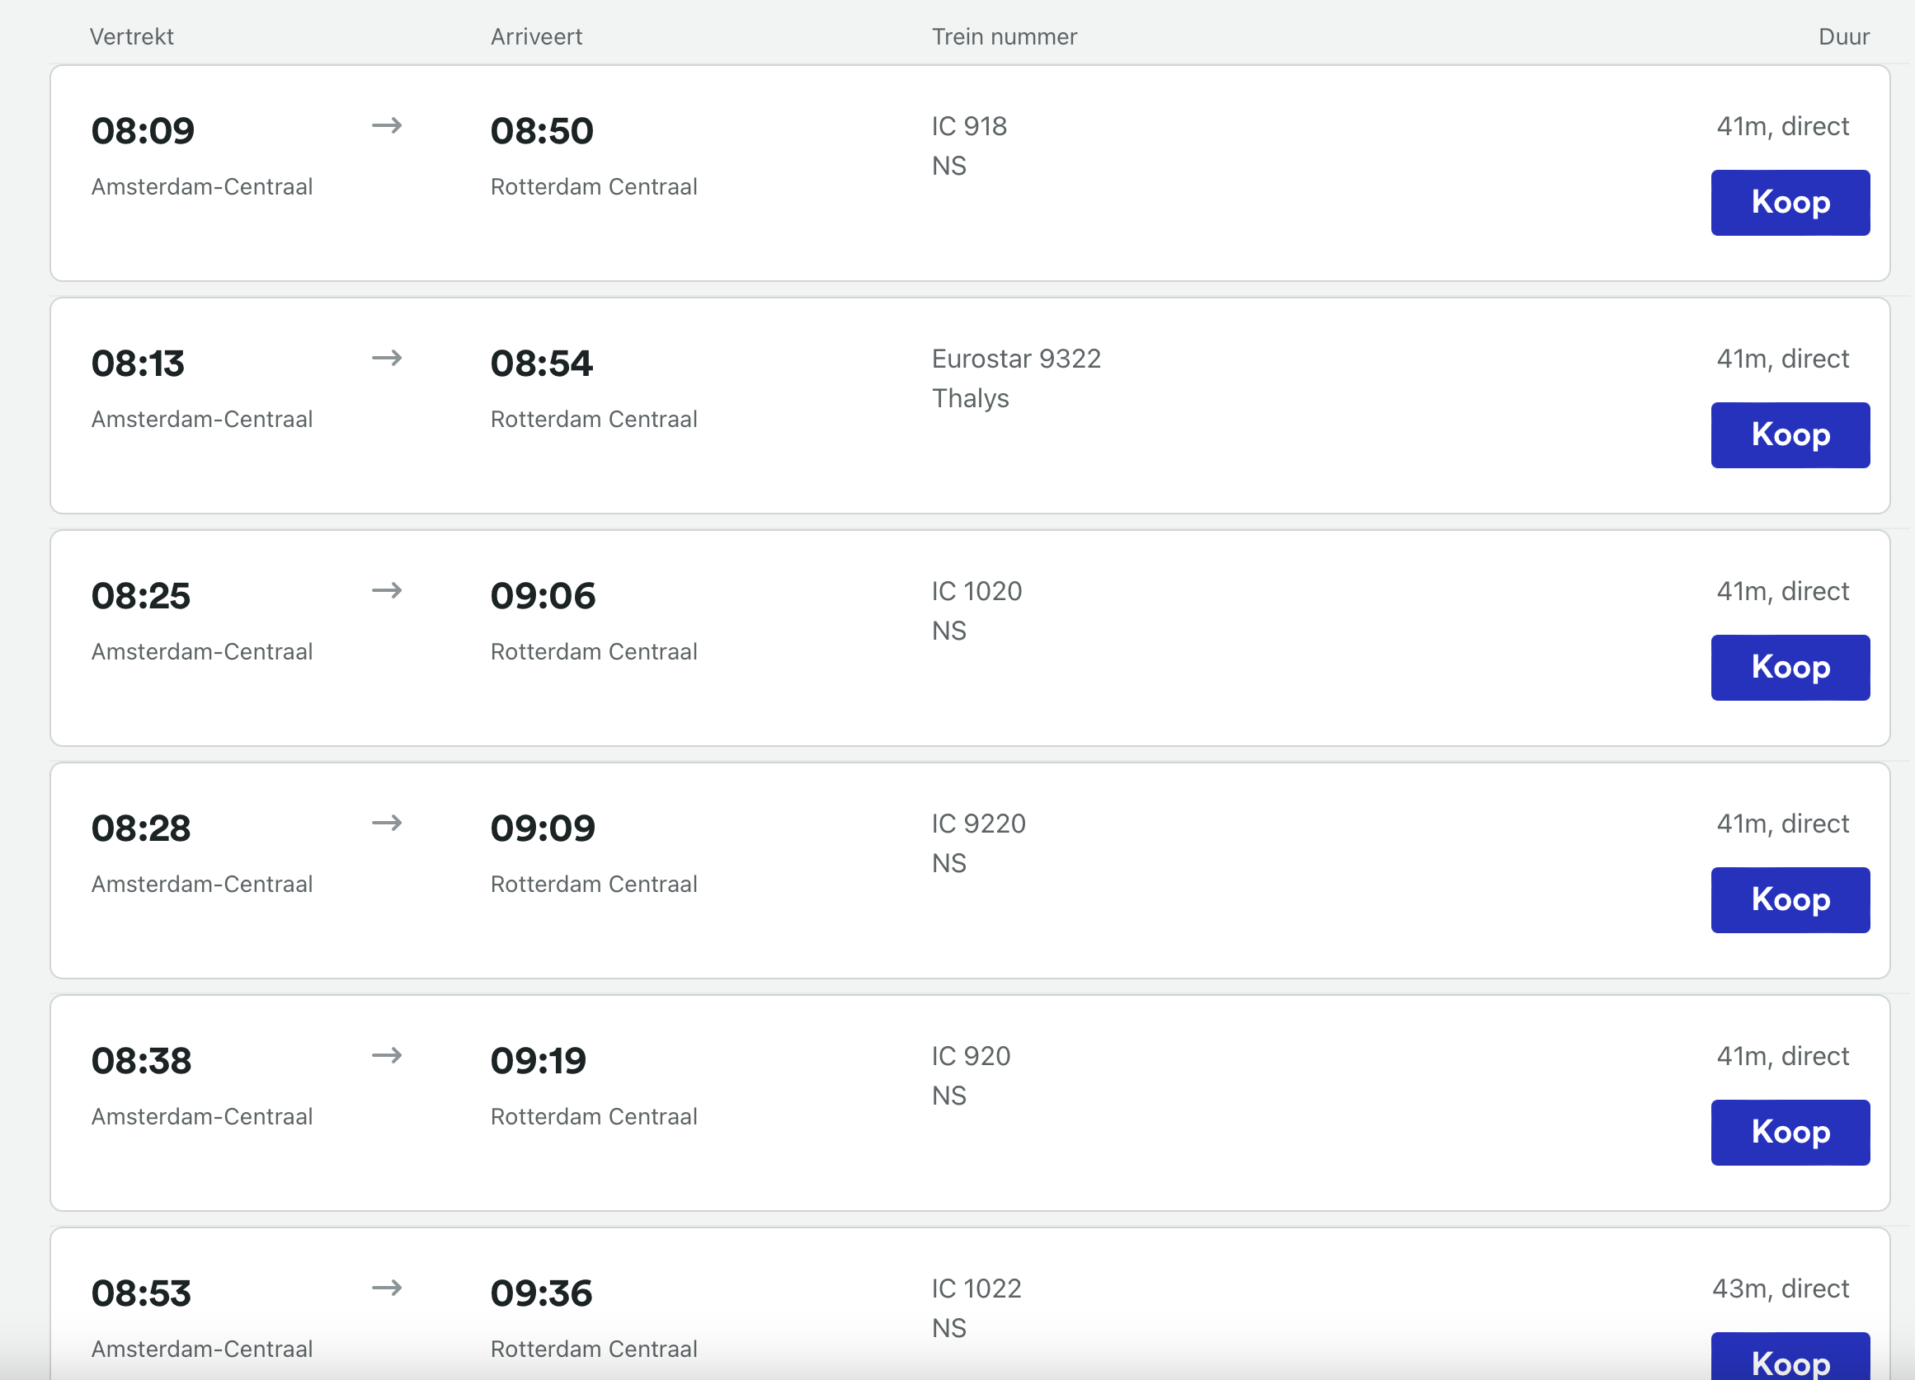Screen dimensions: 1915x1380
Task: Click the arrow between 08:28 and 09:09
Action: 387,823
